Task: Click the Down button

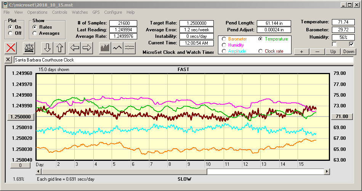Action: coord(349,52)
